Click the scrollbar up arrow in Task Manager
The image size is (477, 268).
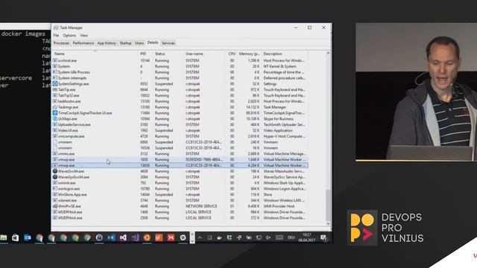[x=328, y=53]
